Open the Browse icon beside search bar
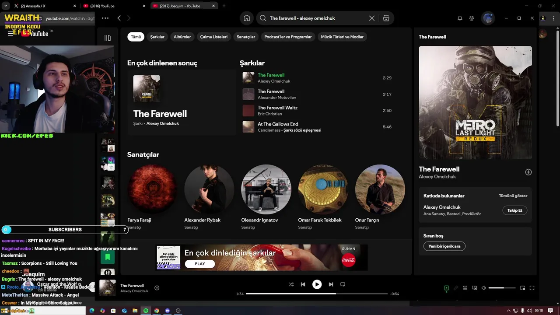560x315 pixels. pos(386,18)
